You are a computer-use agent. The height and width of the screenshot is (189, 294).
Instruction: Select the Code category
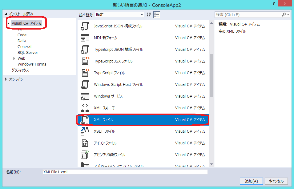click(22, 35)
